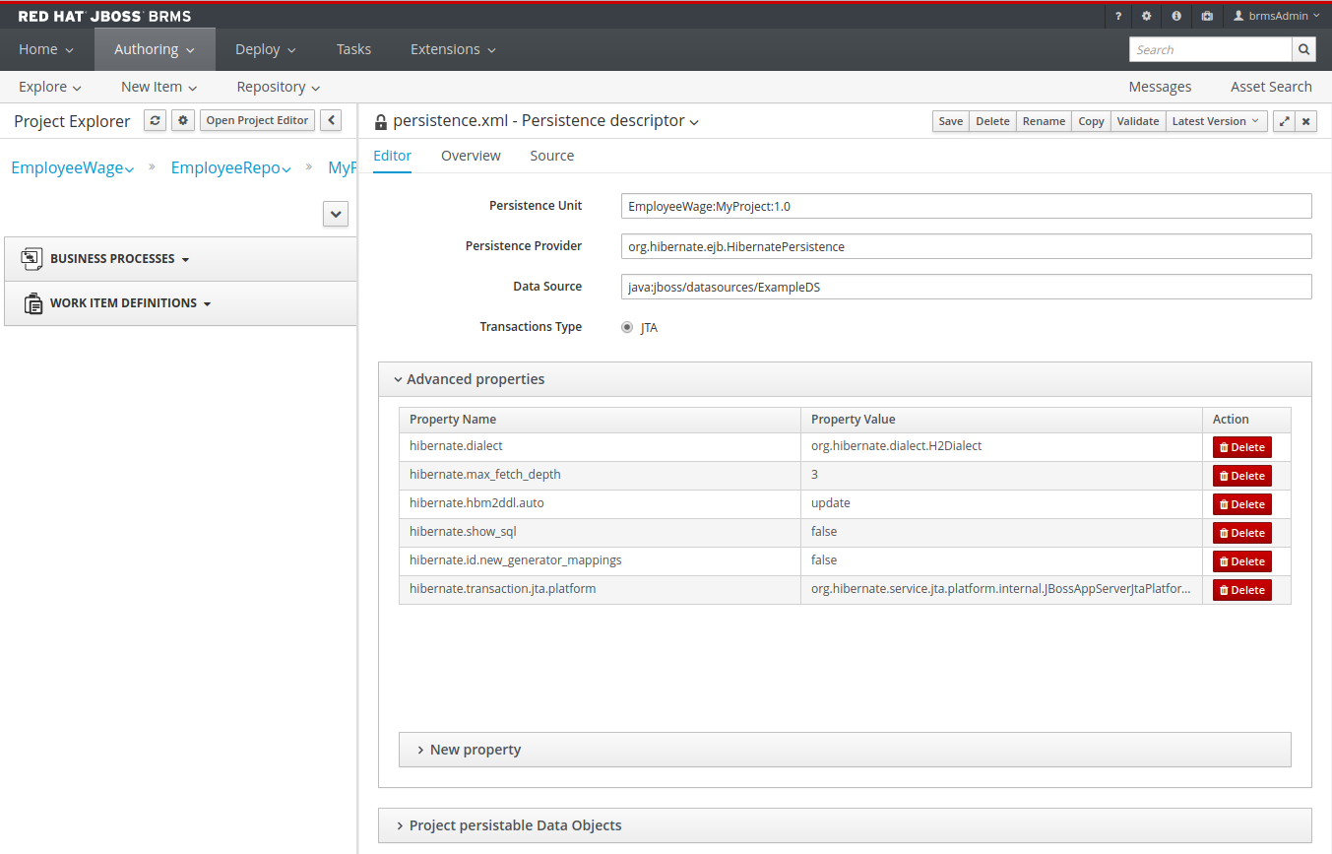Click the top search box
Viewport: 1332px width, 854px height.
pyautogui.click(x=1210, y=49)
